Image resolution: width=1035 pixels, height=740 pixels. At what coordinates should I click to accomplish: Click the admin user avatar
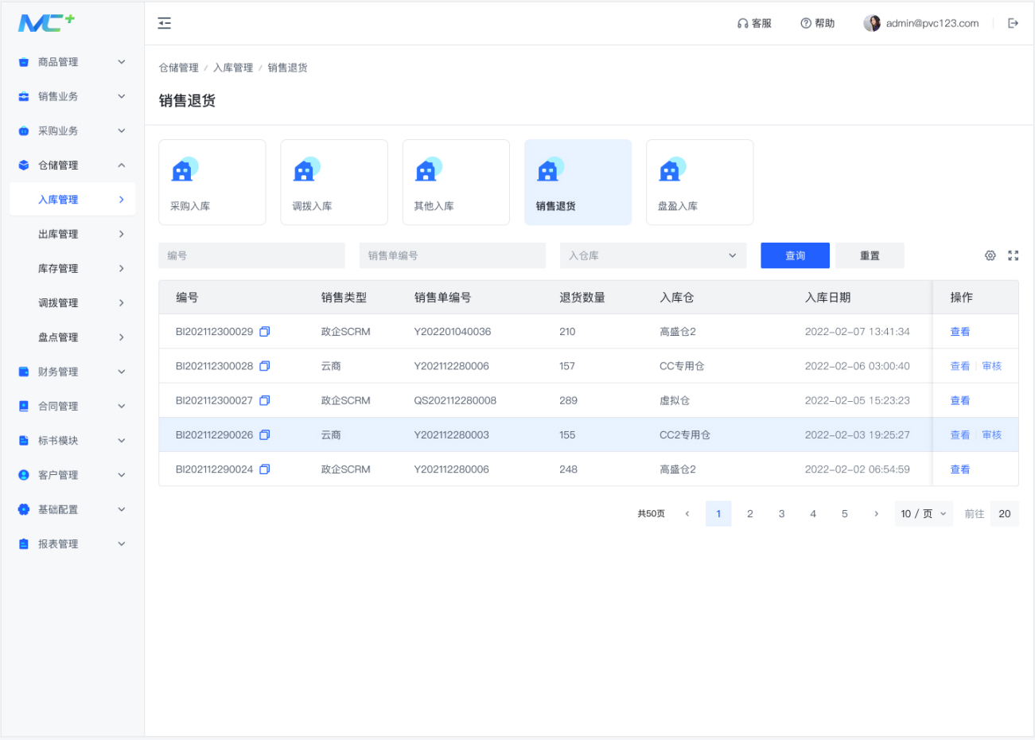coord(872,23)
